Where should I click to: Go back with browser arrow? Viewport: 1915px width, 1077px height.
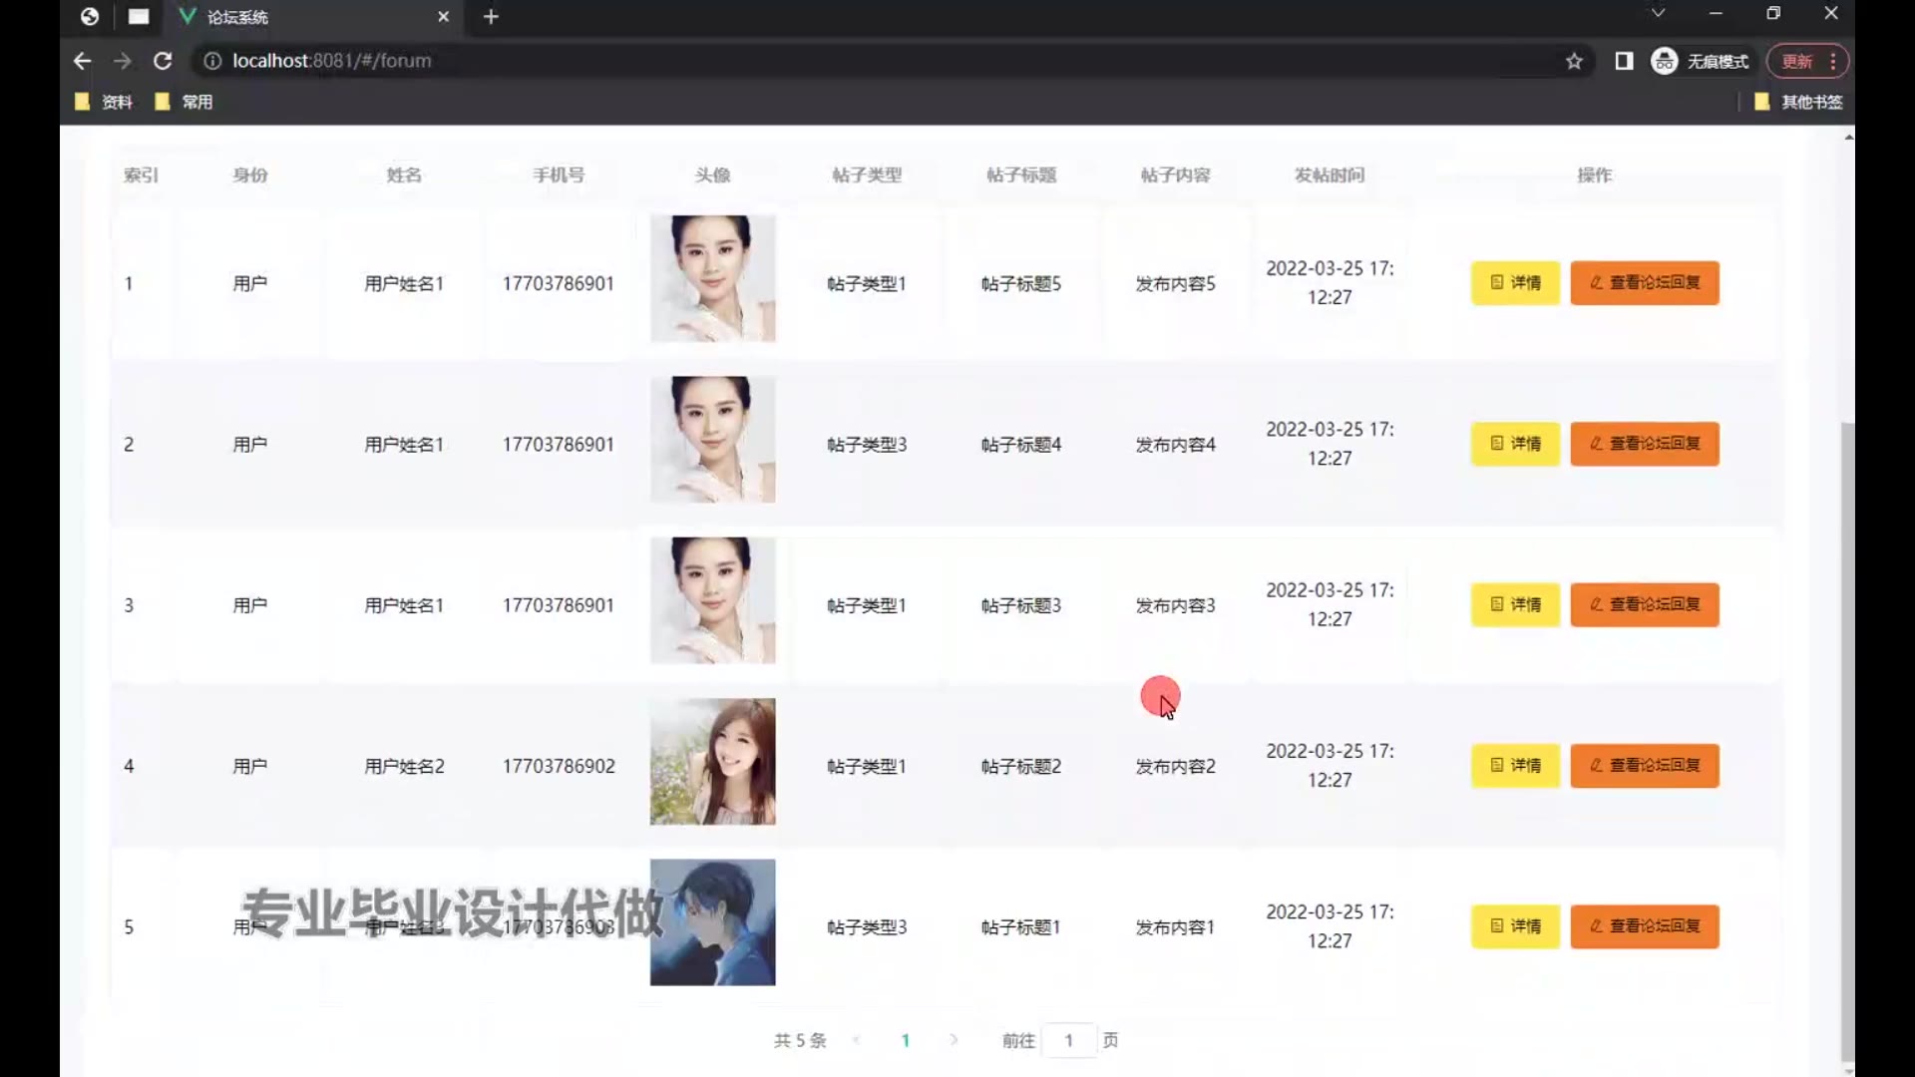(x=82, y=61)
